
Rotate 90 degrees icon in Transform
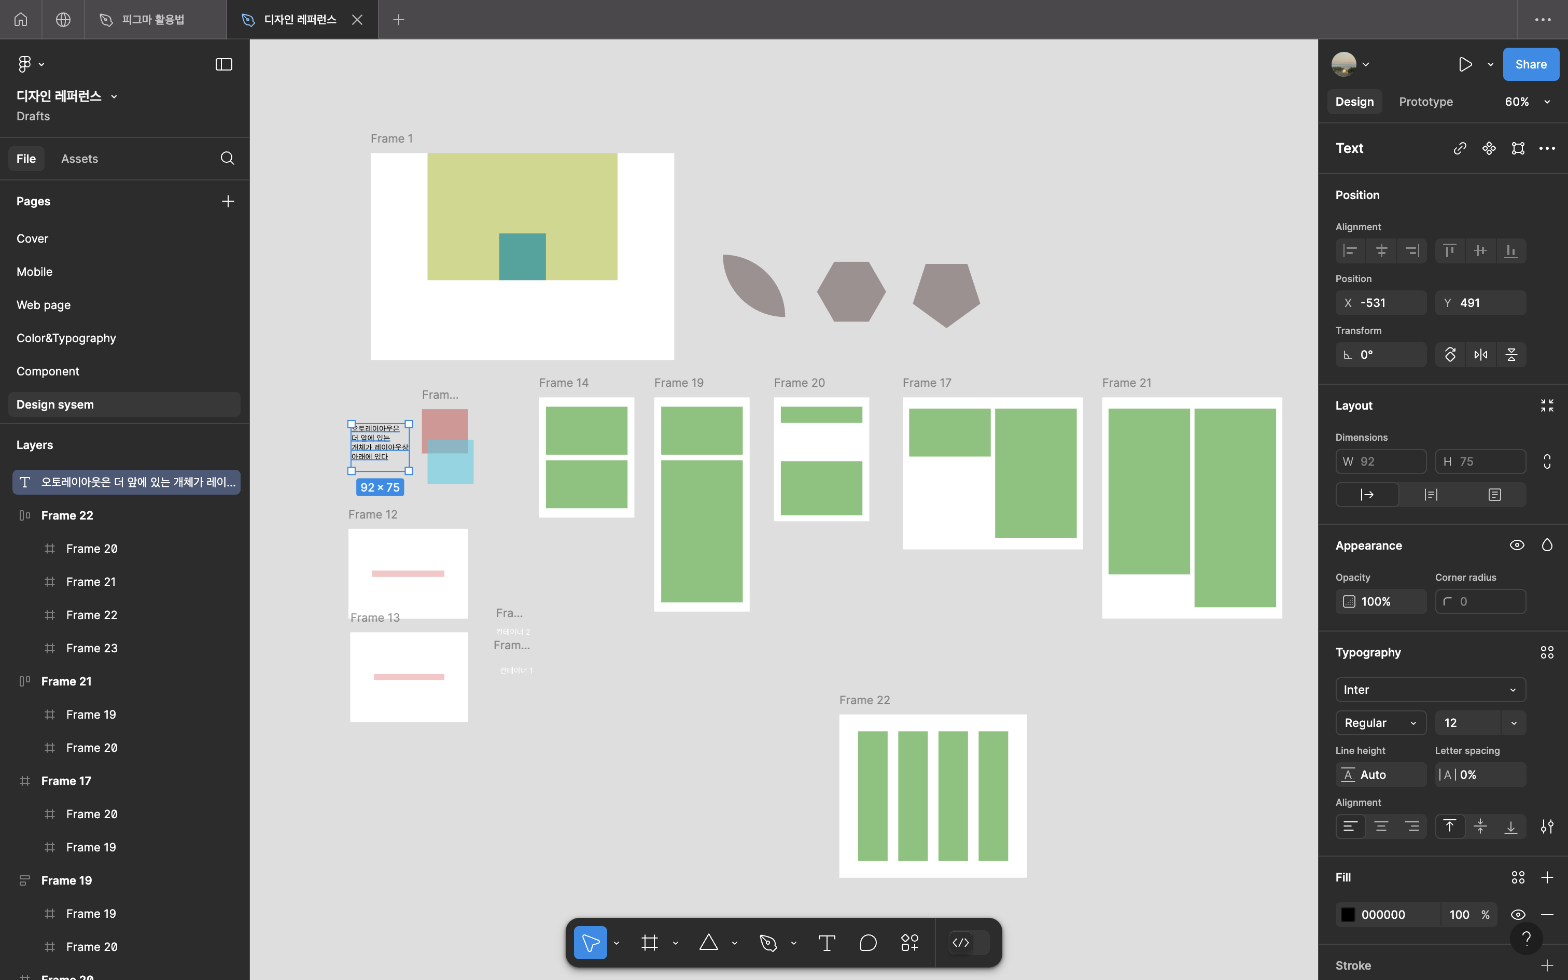[x=1450, y=355]
